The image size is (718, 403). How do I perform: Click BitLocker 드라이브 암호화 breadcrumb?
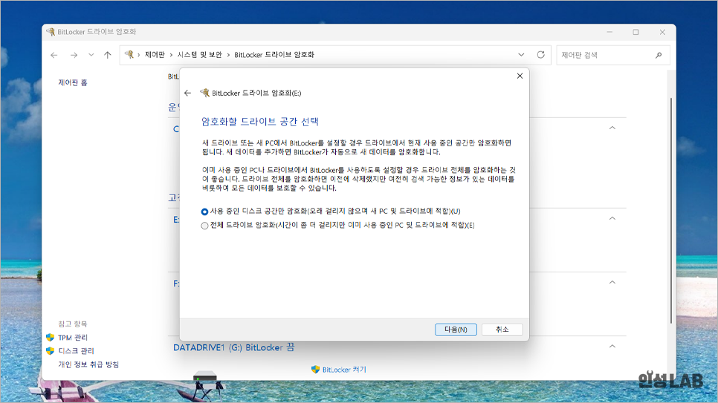(x=274, y=55)
